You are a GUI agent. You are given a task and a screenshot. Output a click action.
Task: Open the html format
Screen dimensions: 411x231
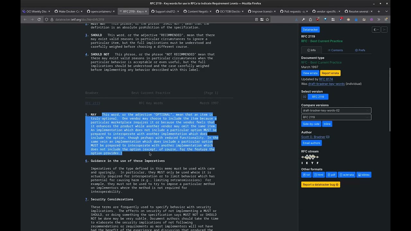tap(319, 175)
